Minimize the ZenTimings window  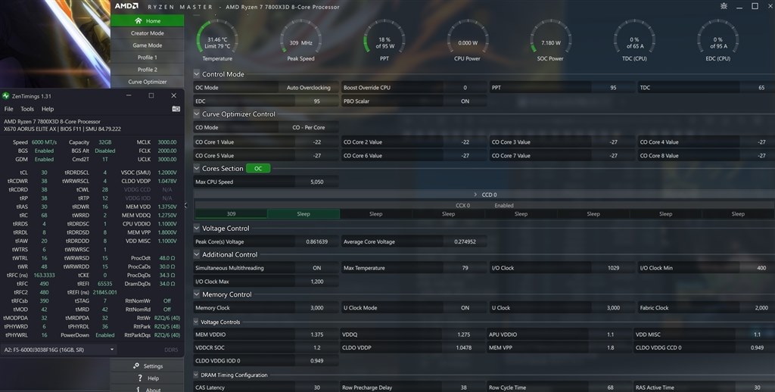[x=129, y=95]
